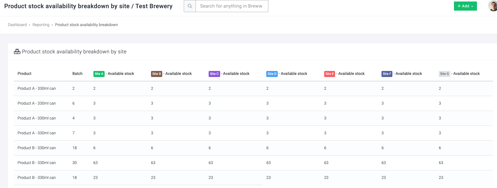Open the user avatar profile

(x=493, y=6)
